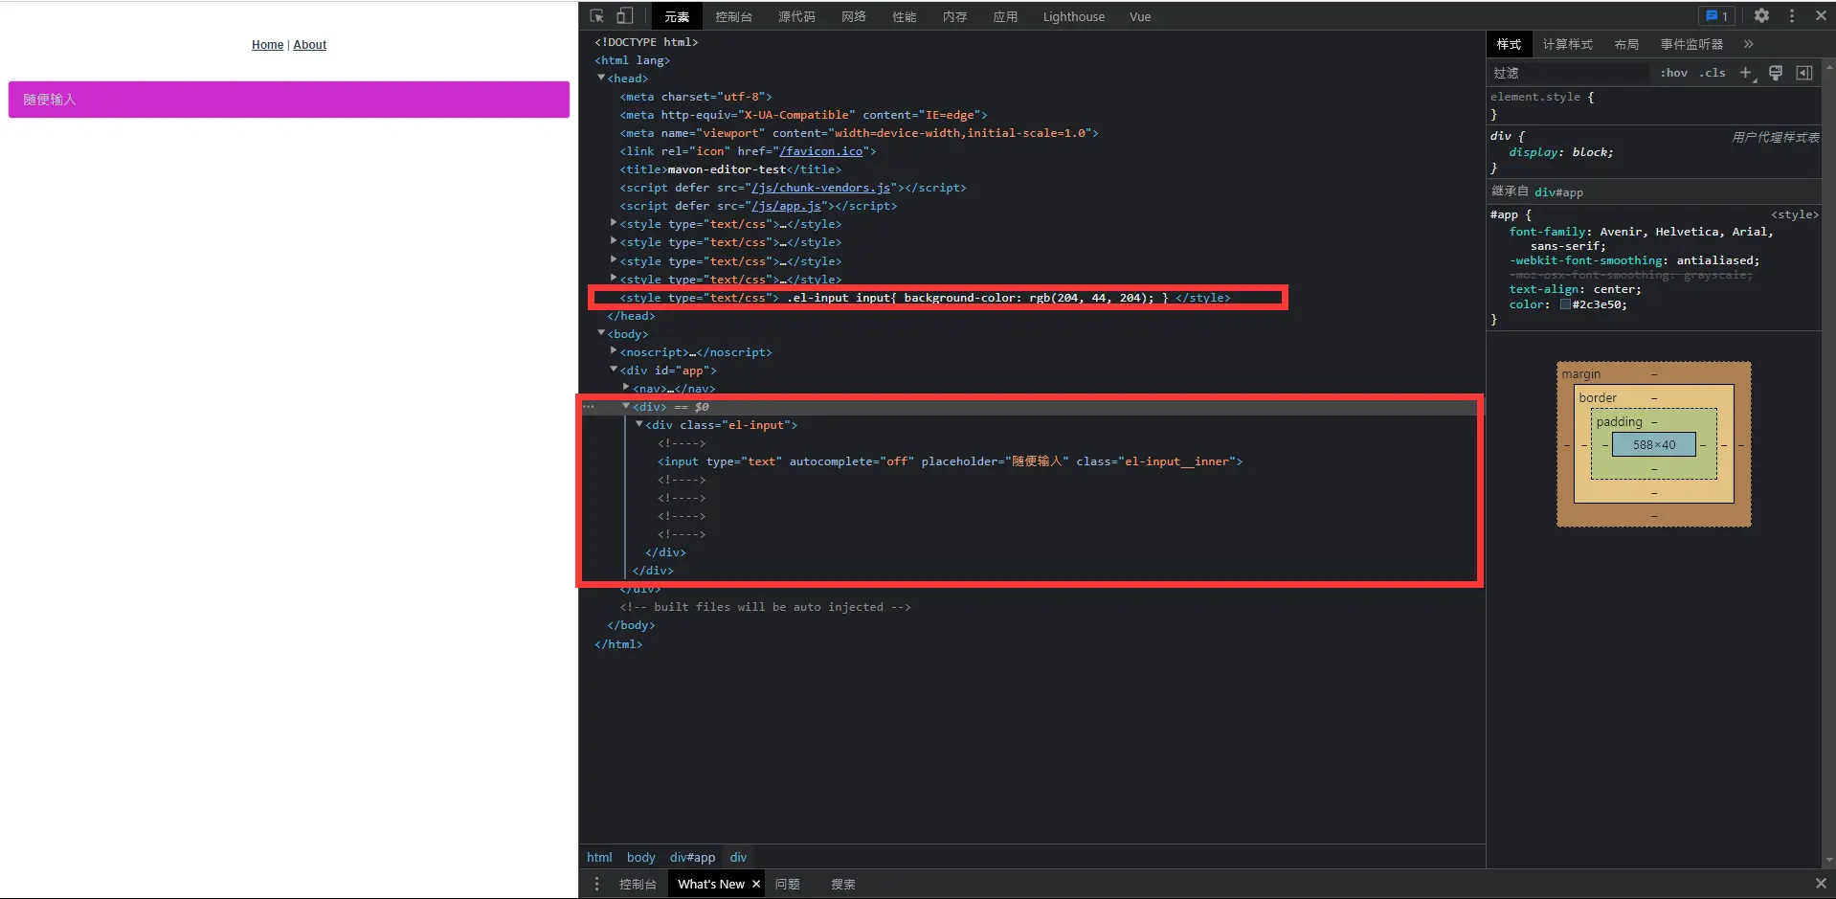Screen dimensions: 1836x899
Task: Show the computed styles sidebar pane icon
Action: [1804, 73]
